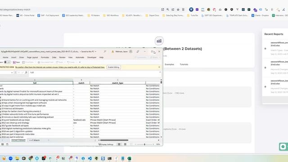Open Tutorials tab on the web page
288x162 pixels.
pos(184,64)
